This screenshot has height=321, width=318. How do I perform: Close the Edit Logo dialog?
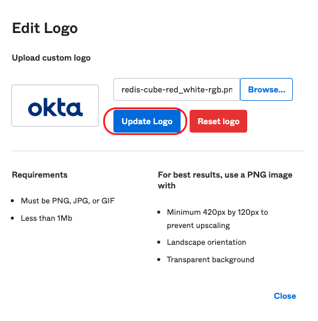285,296
